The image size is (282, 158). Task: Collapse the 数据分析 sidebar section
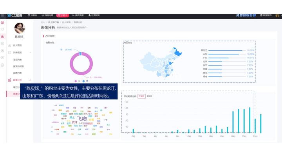[x=31, y=80]
